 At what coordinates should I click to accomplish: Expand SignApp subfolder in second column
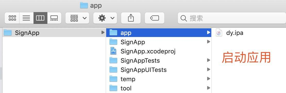click(x=208, y=42)
